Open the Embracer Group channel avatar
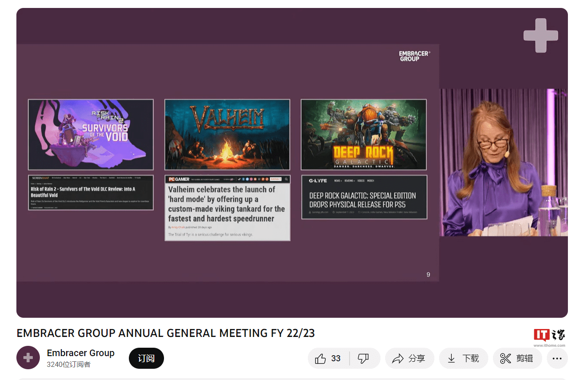Viewport: 574px width, 380px height. pos(28,358)
